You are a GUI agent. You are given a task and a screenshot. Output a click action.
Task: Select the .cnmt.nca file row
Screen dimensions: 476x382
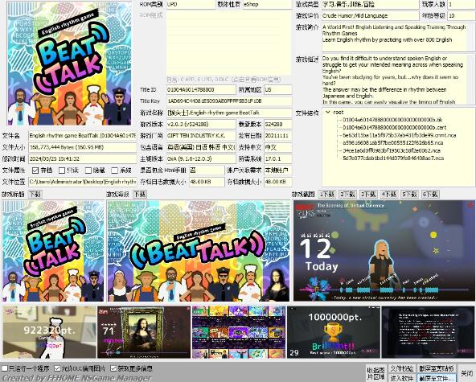(399, 135)
